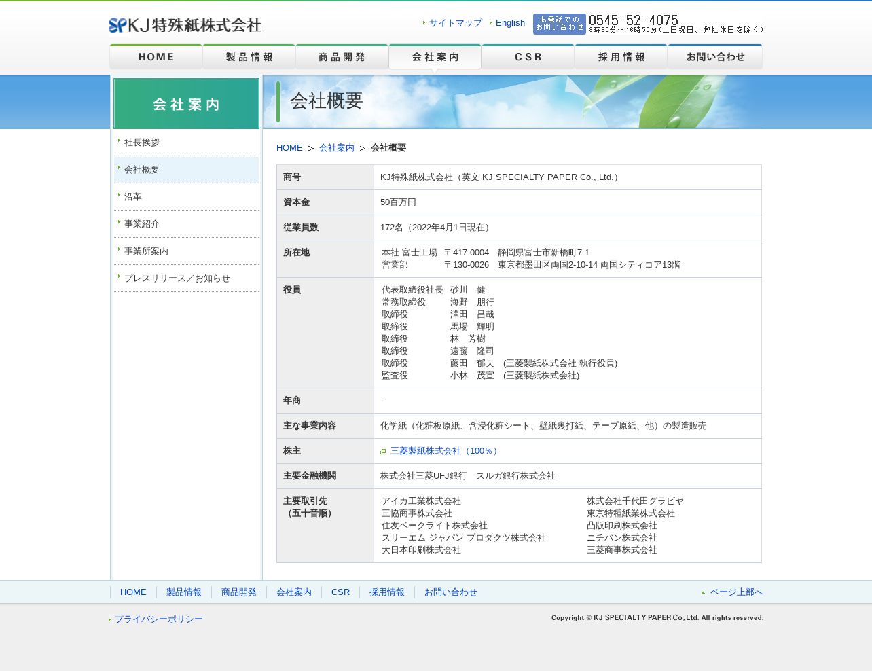Click the customer 大日本印刷株式会社
Screen dimensions: 872x671
point(421,550)
